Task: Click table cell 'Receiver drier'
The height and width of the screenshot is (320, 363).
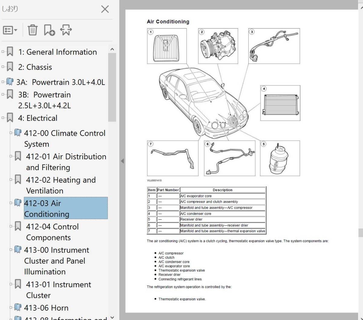Action: (223, 219)
